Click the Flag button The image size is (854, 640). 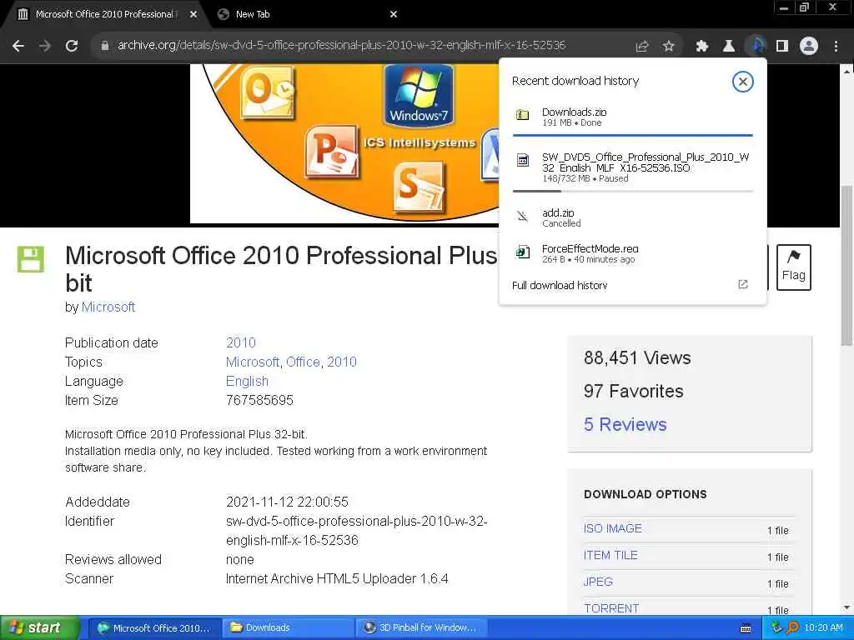(x=794, y=267)
